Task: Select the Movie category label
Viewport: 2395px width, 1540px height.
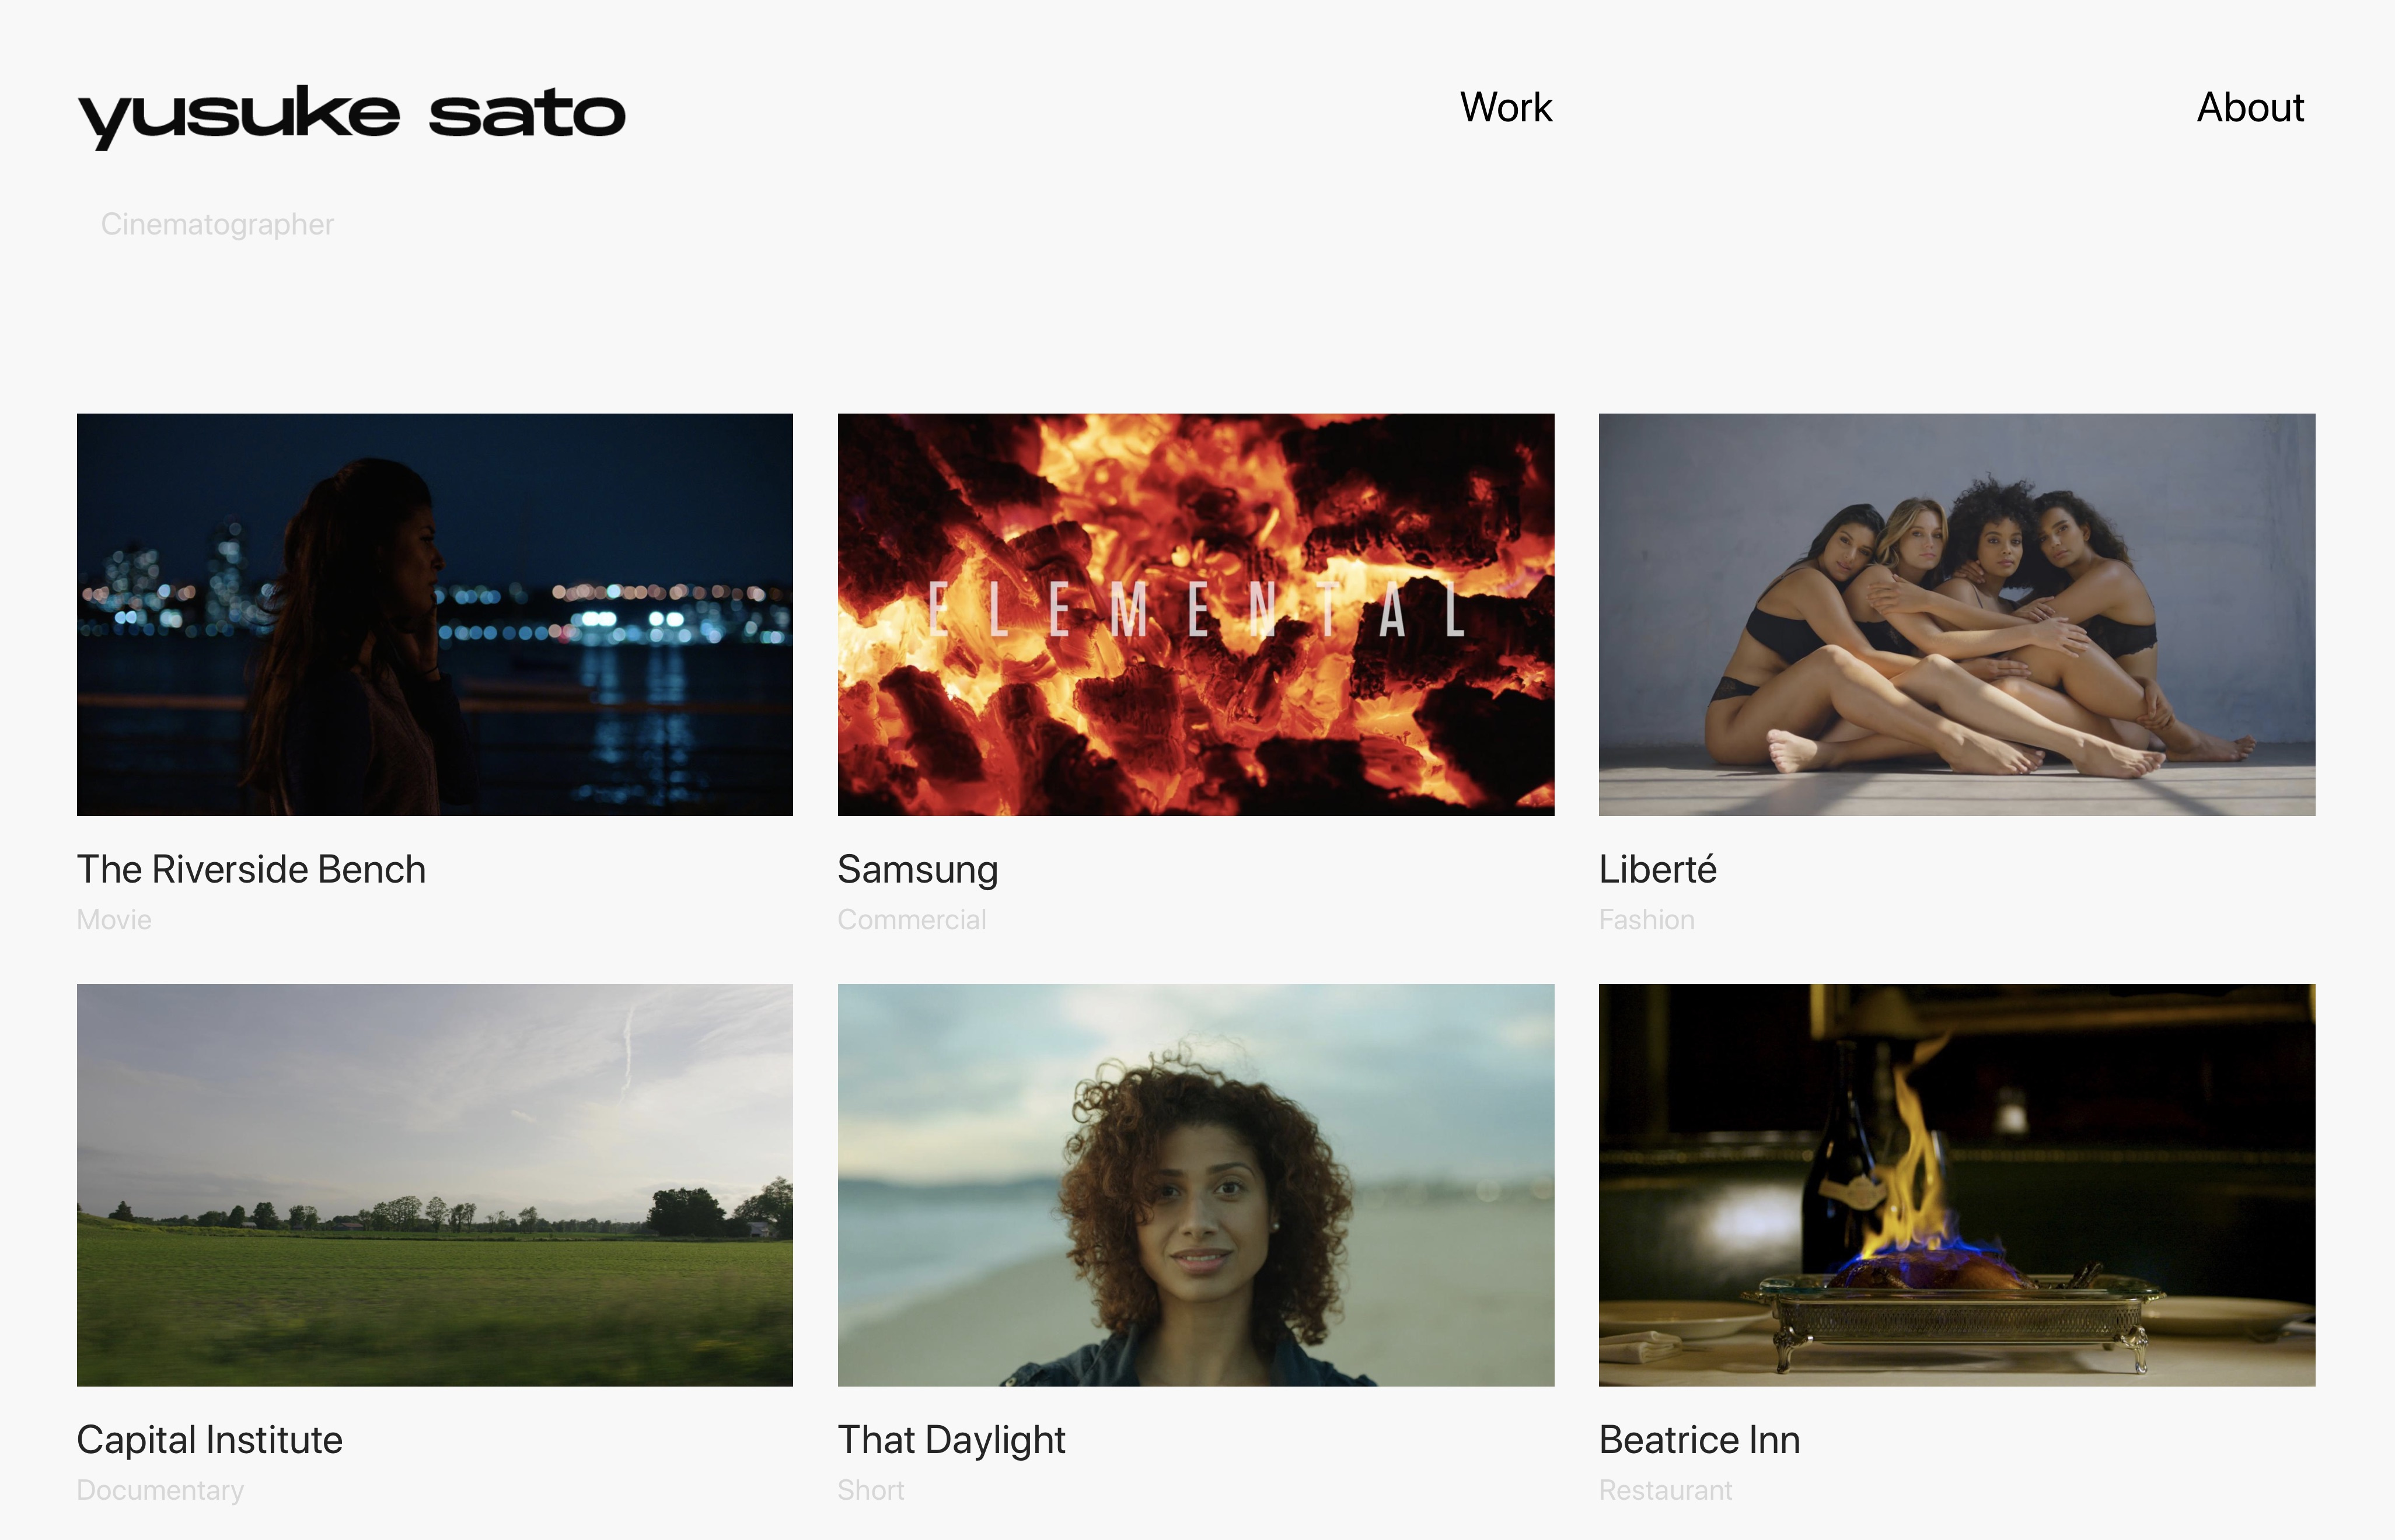Action: coord(114,919)
